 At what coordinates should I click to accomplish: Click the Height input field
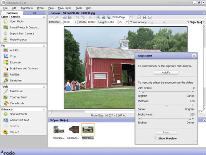tap(112, 22)
